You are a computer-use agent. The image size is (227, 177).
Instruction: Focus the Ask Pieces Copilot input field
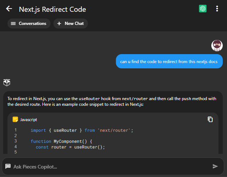click(107, 166)
